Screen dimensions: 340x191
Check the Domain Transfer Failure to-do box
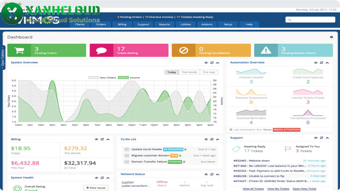pyautogui.click(x=127, y=162)
